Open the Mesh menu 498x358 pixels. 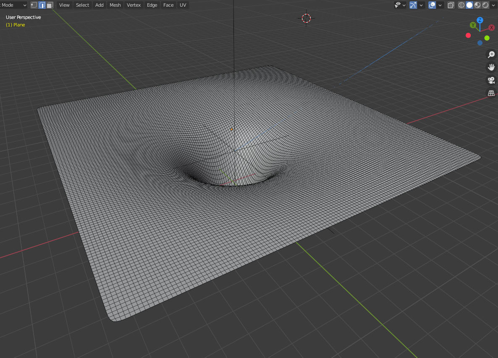(x=115, y=5)
